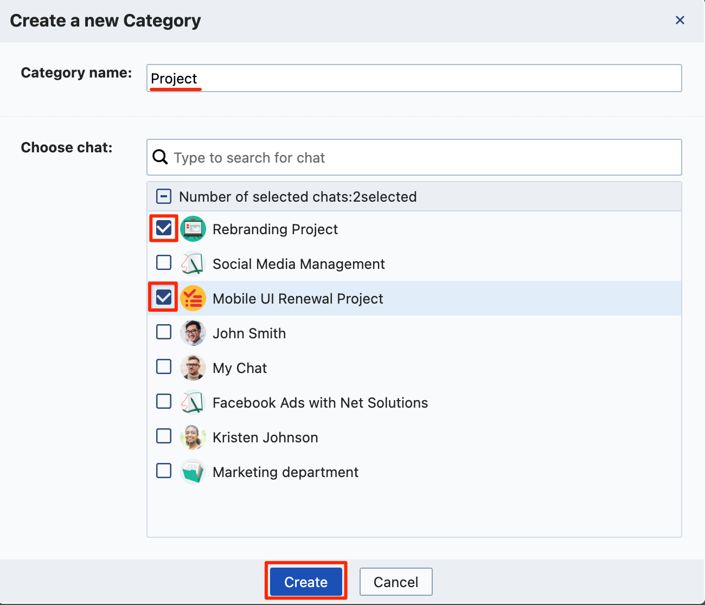The width and height of the screenshot is (705, 605).
Task: Uncheck the Rebranding Project chat
Action: point(163,229)
